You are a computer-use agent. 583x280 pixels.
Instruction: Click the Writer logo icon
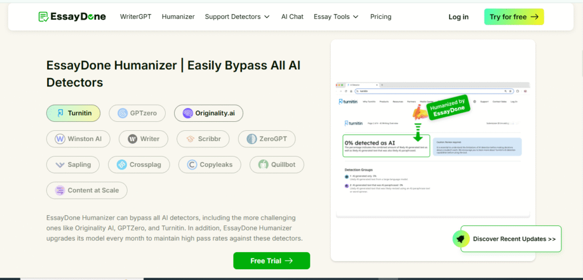(x=132, y=139)
